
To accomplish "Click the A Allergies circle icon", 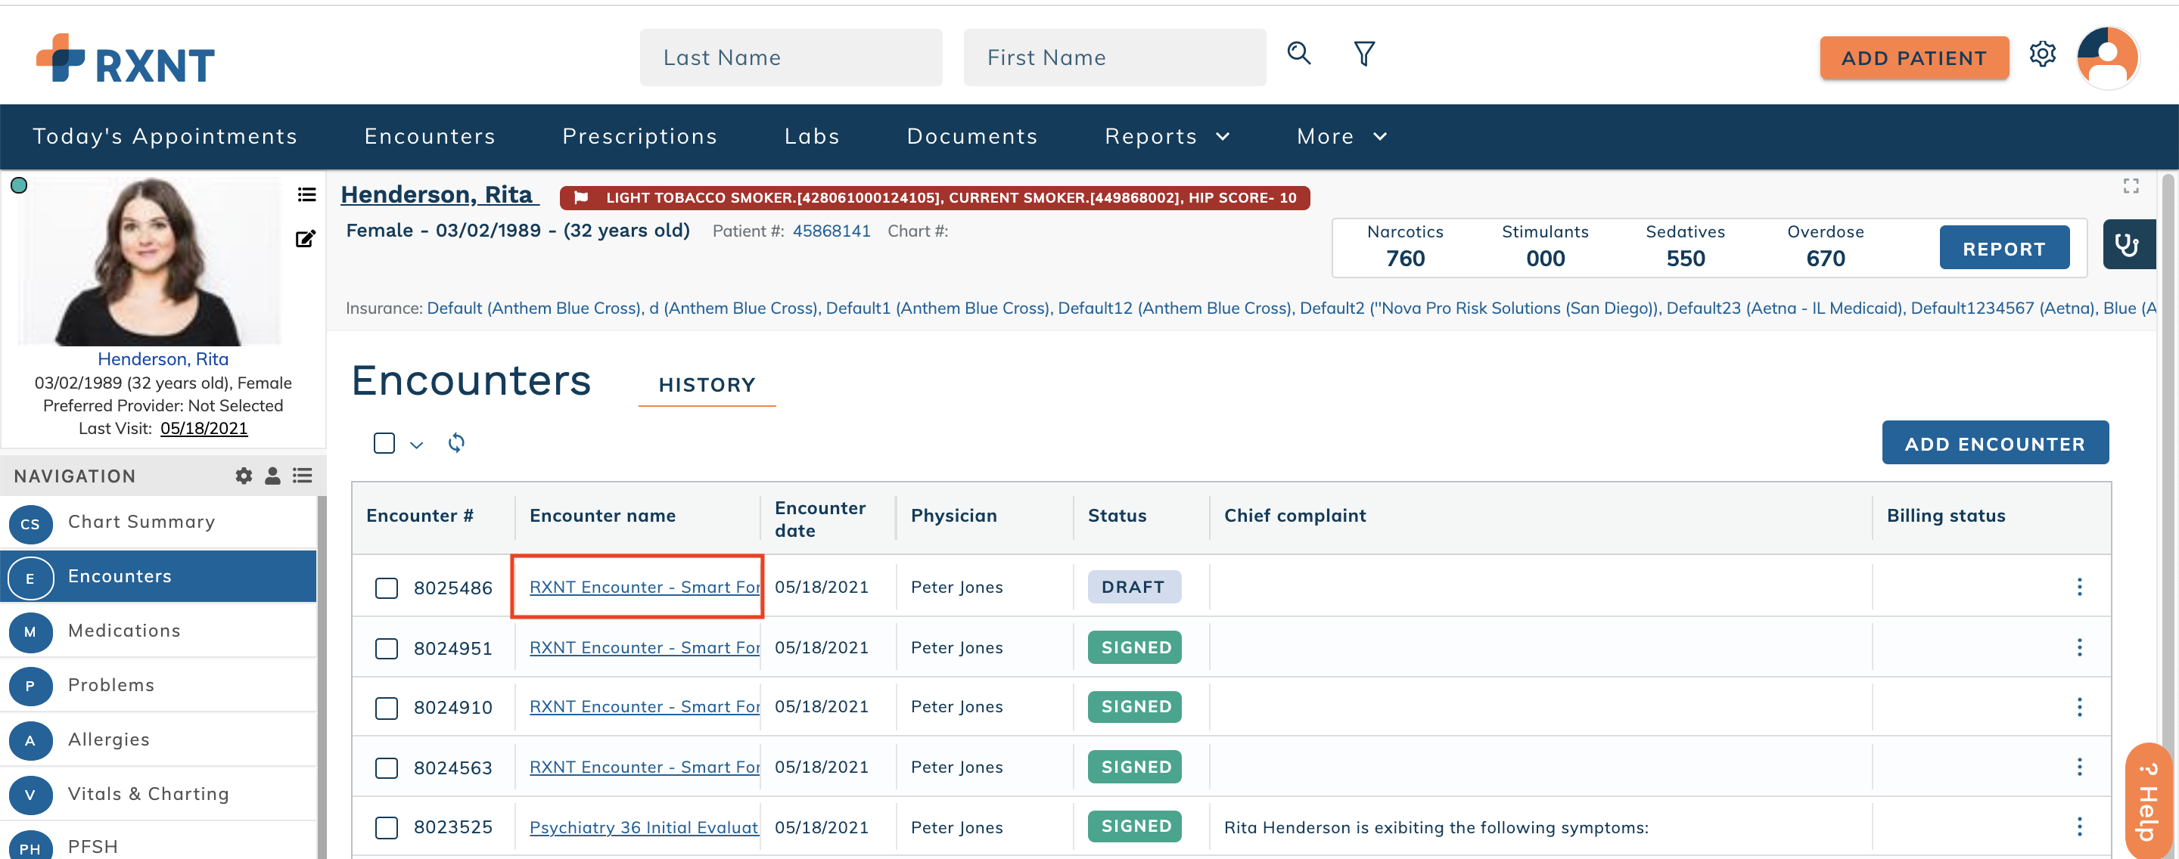I will coord(30,740).
